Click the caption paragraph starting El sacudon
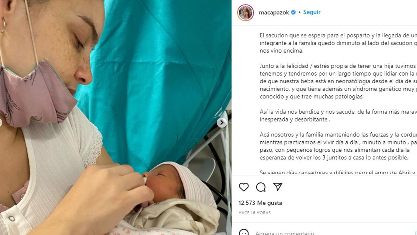The image size is (417, 235). point(338,43)
